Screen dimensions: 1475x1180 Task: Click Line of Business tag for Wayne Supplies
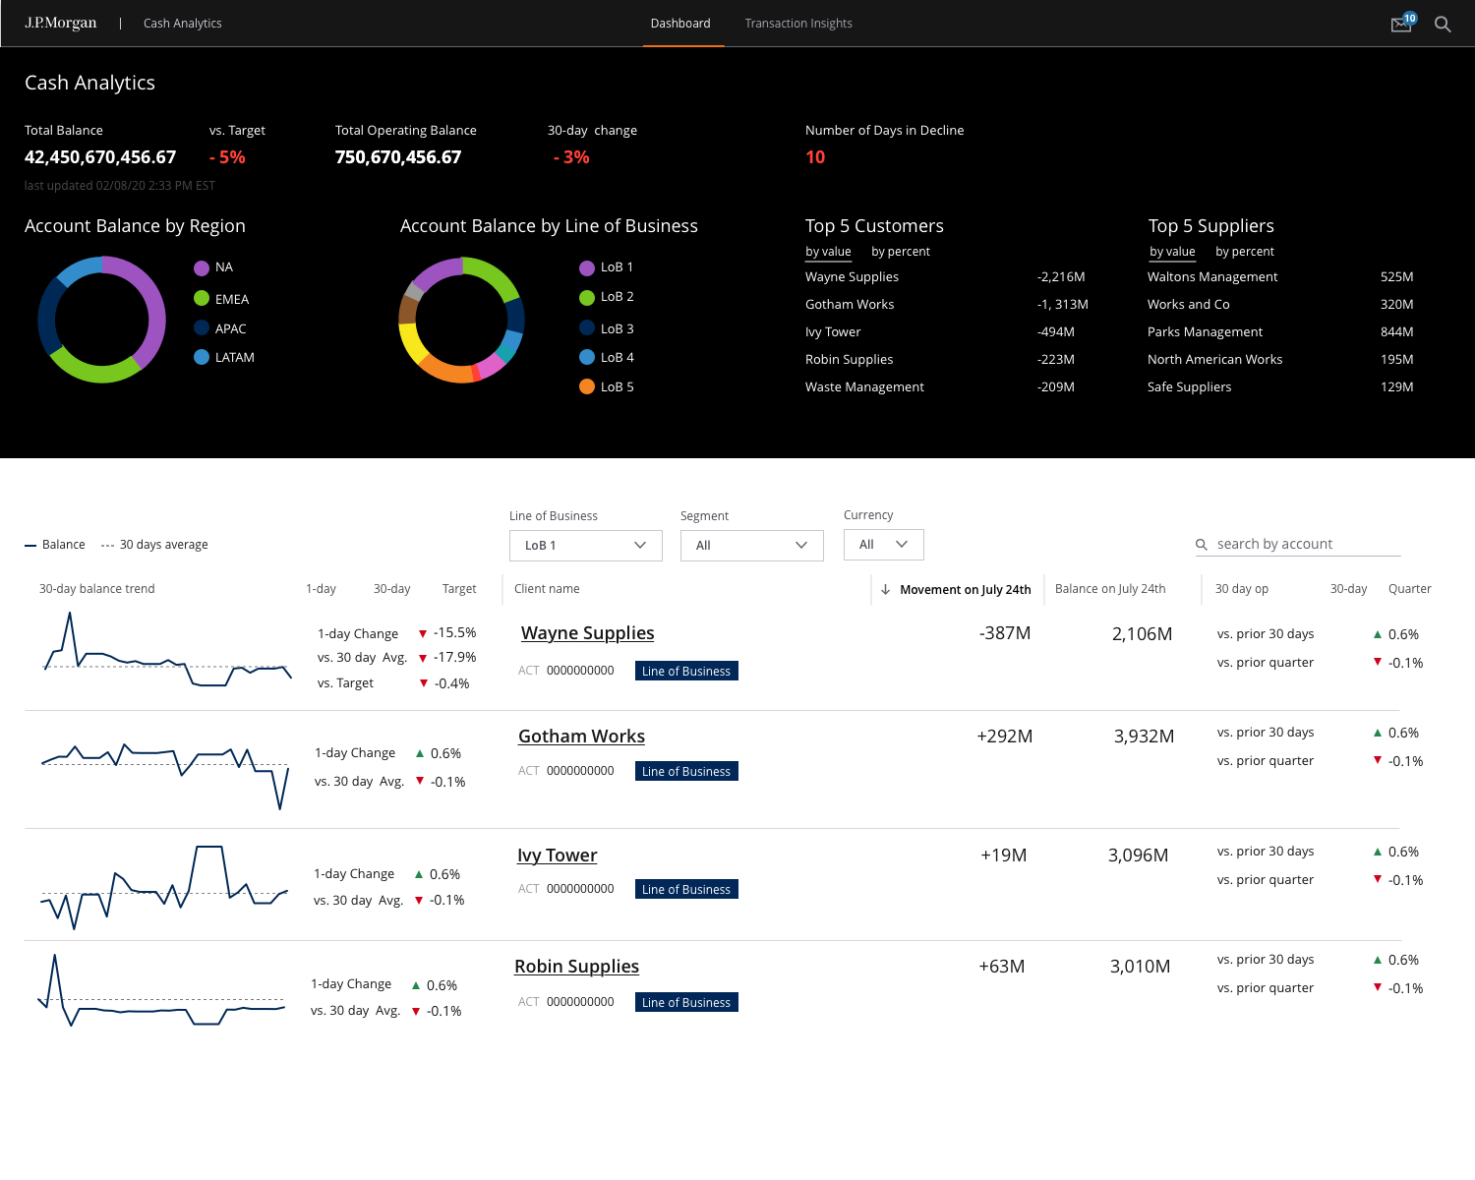click(686, 671)
